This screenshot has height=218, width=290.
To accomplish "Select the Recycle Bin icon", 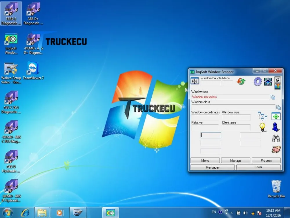I will click(276, 189).
